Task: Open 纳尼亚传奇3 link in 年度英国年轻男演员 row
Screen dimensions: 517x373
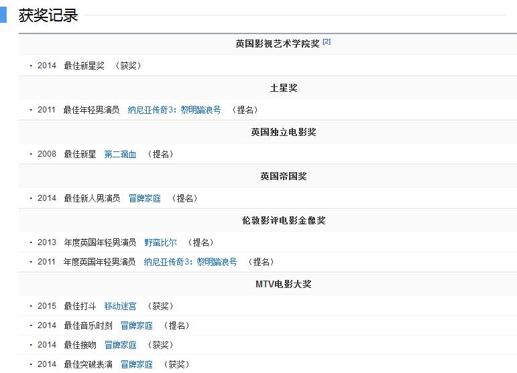Action: click(190, 262)
